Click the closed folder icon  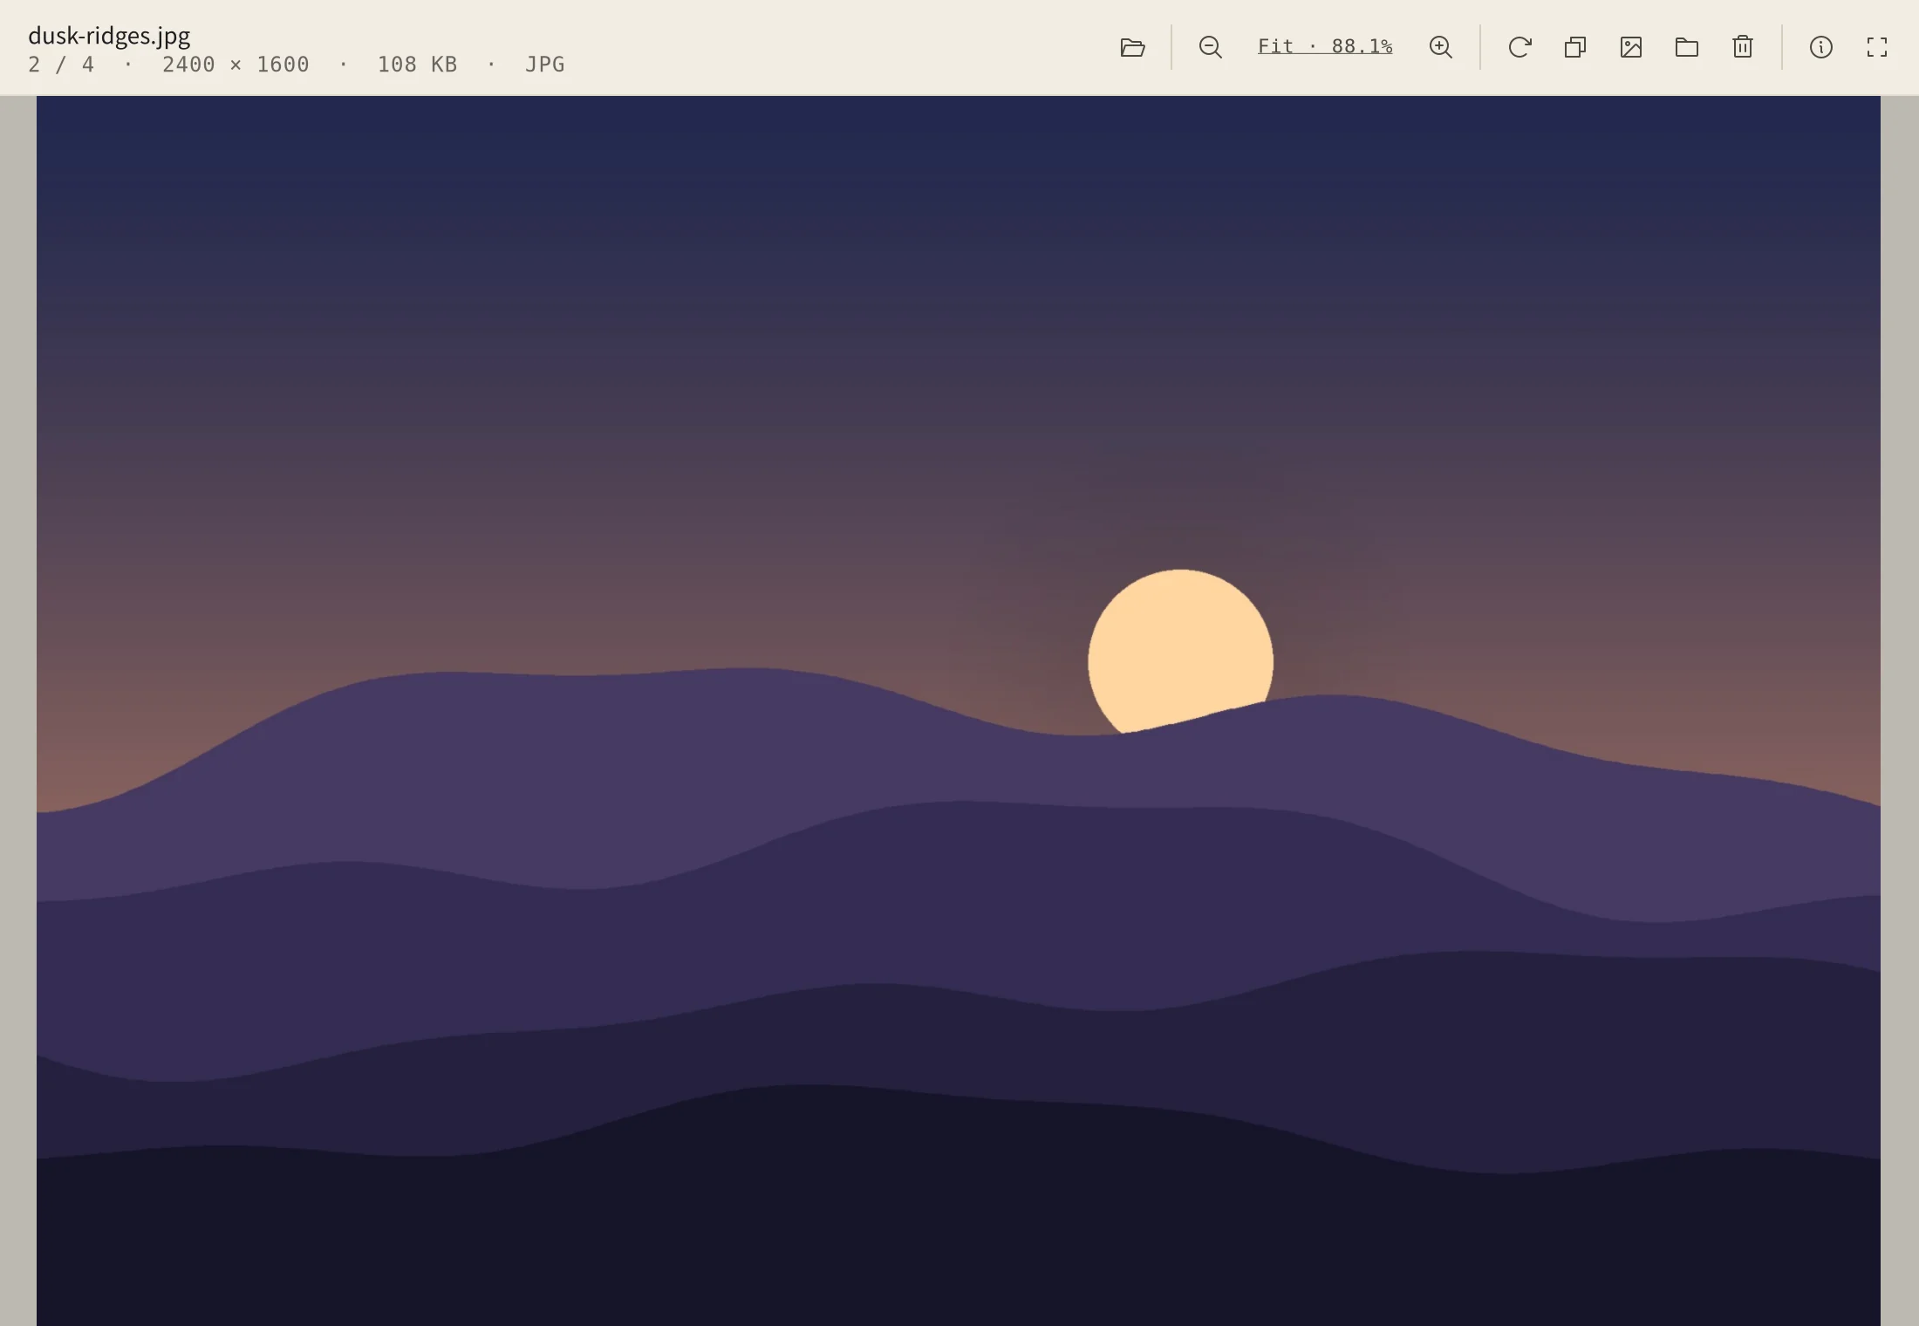[1687, 47]
